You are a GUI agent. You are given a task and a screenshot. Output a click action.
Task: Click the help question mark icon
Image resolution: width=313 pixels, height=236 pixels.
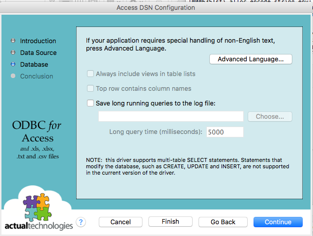pyautogui.click(x=81, y=222)
